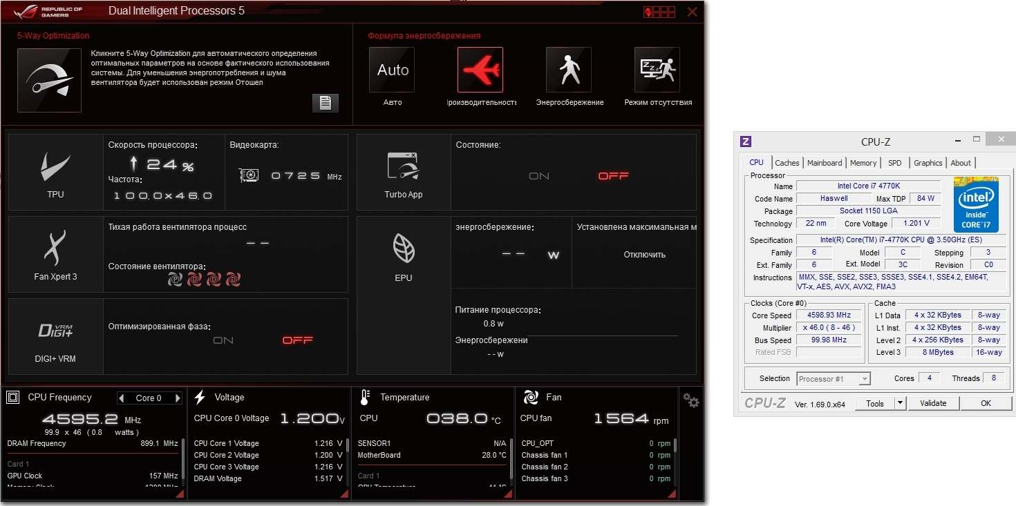Screen dimensions: 1016x506
Task: Click the Multiplier value field in CPU-Z
Action: coord(830,328)
